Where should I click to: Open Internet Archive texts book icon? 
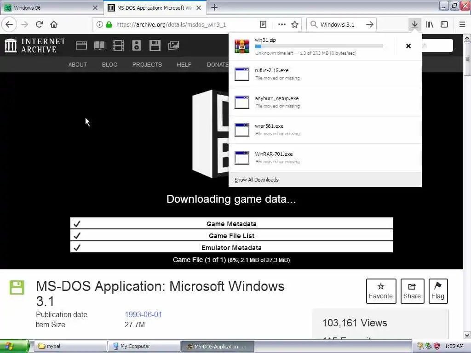tap(100, 46)
